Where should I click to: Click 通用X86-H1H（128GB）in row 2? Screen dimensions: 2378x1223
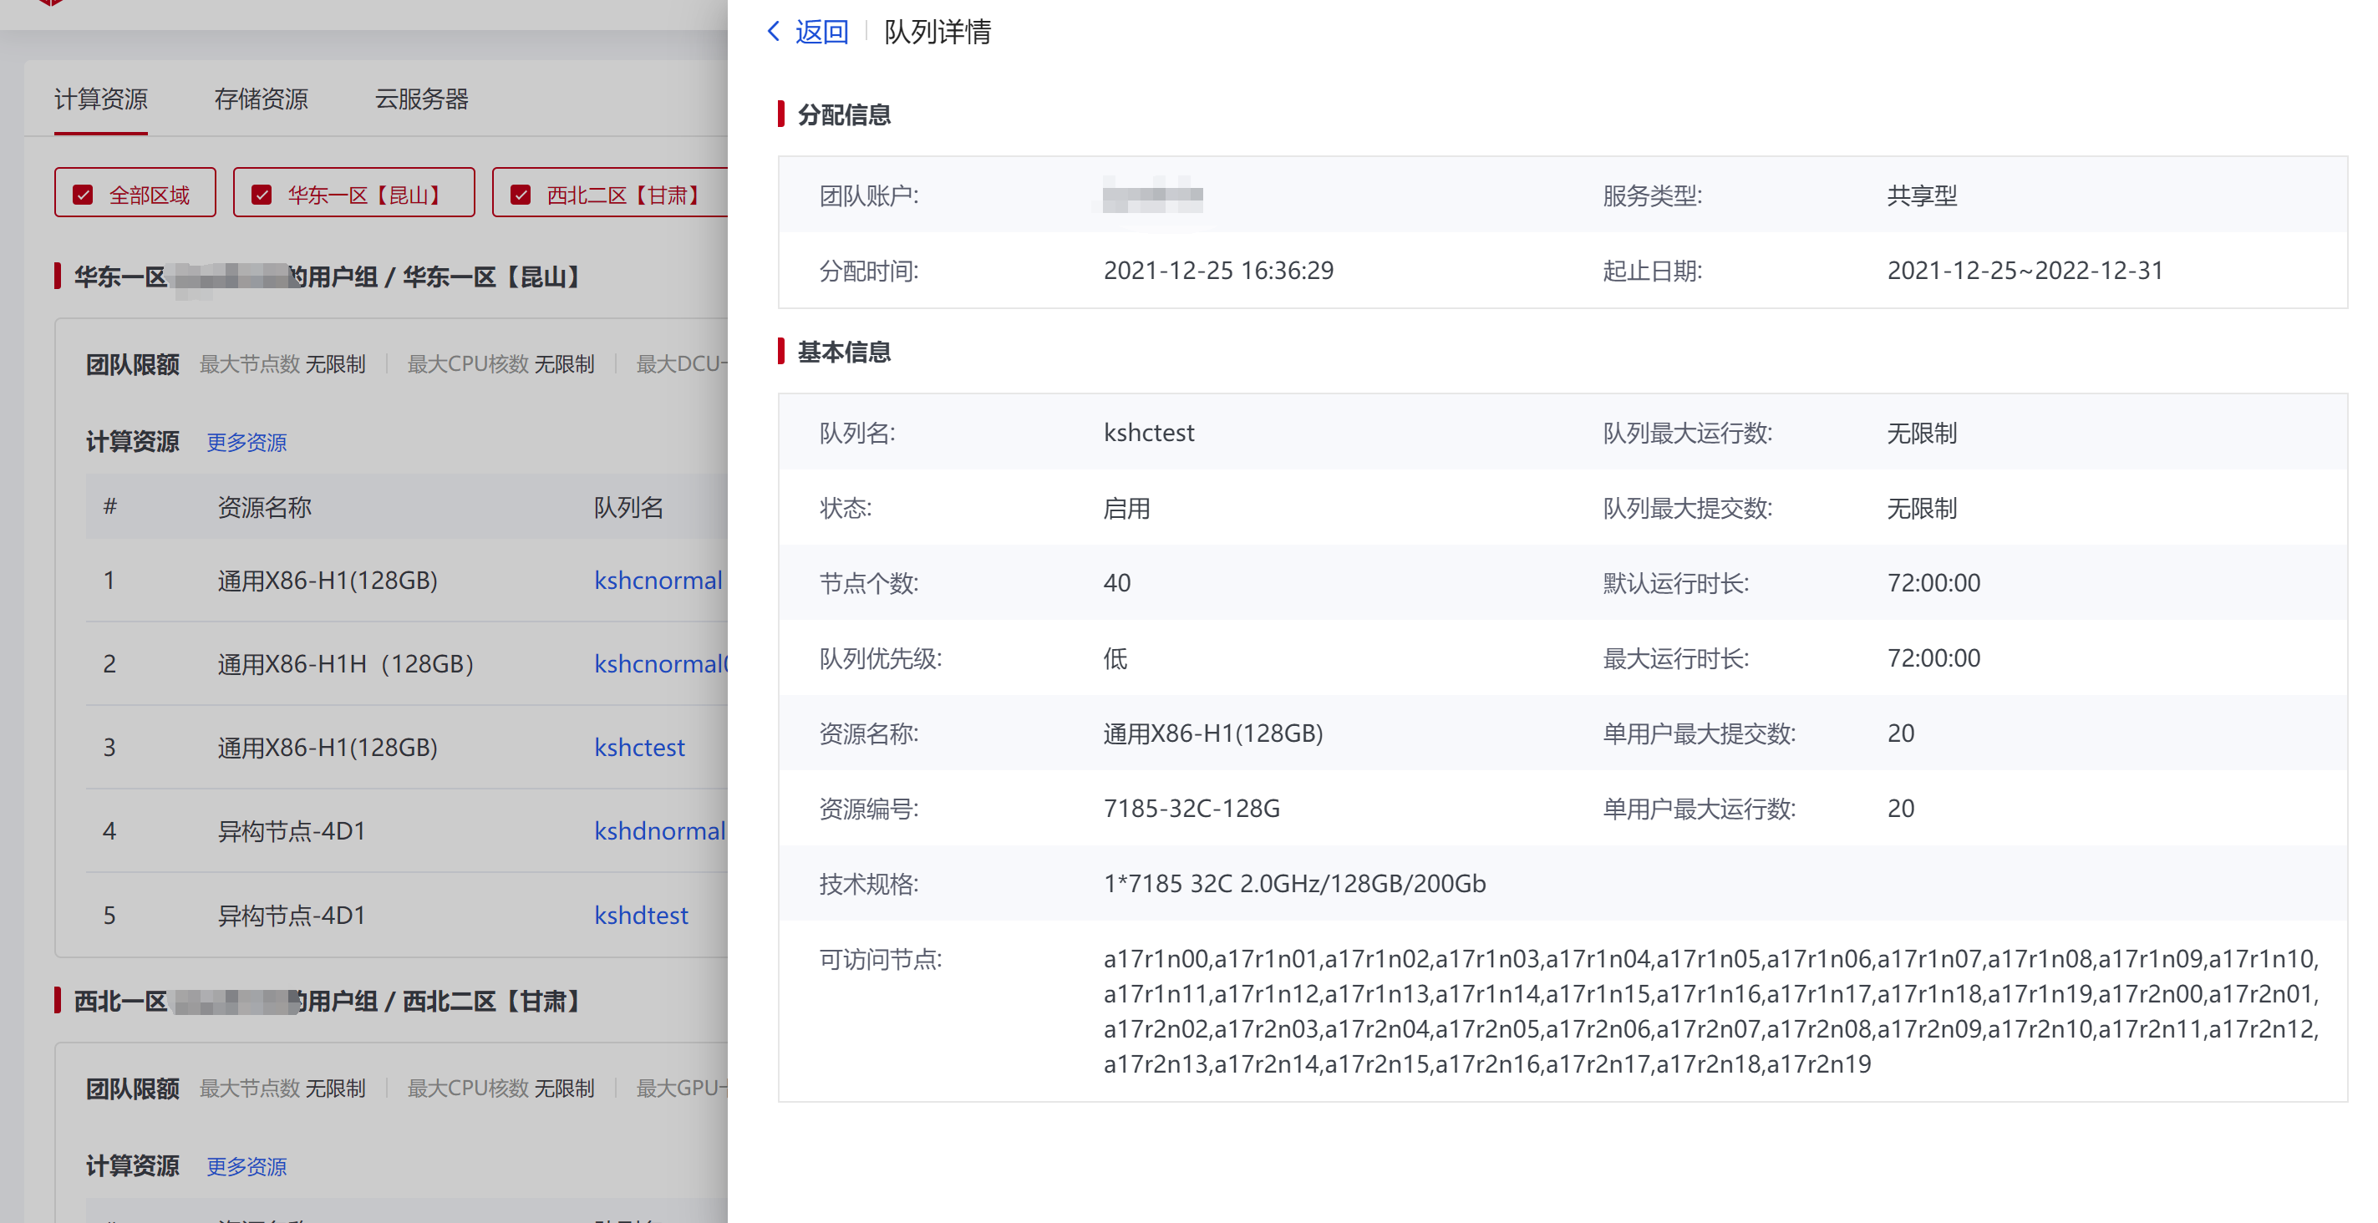click(346, 663)
